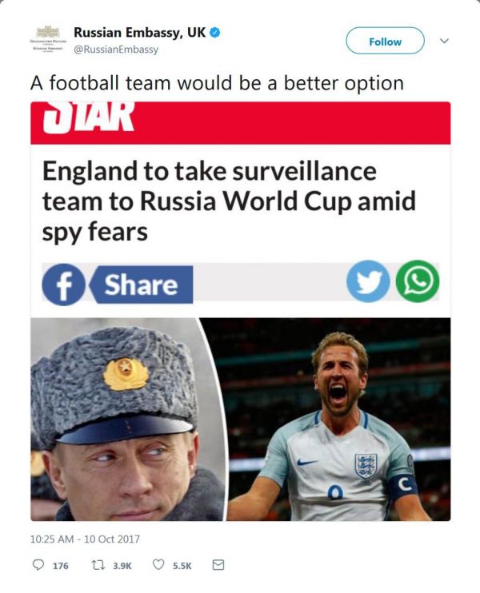Follow the Russian Embassy, UK account
The width and height of the screenshot is (480, 593).
click(385, 41)
